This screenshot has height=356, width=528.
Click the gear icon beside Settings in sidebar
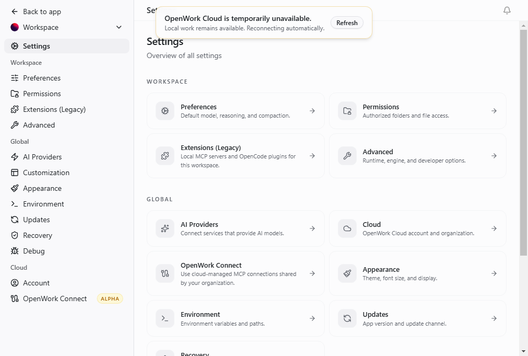pyautogui.click(x=15, y=46)
